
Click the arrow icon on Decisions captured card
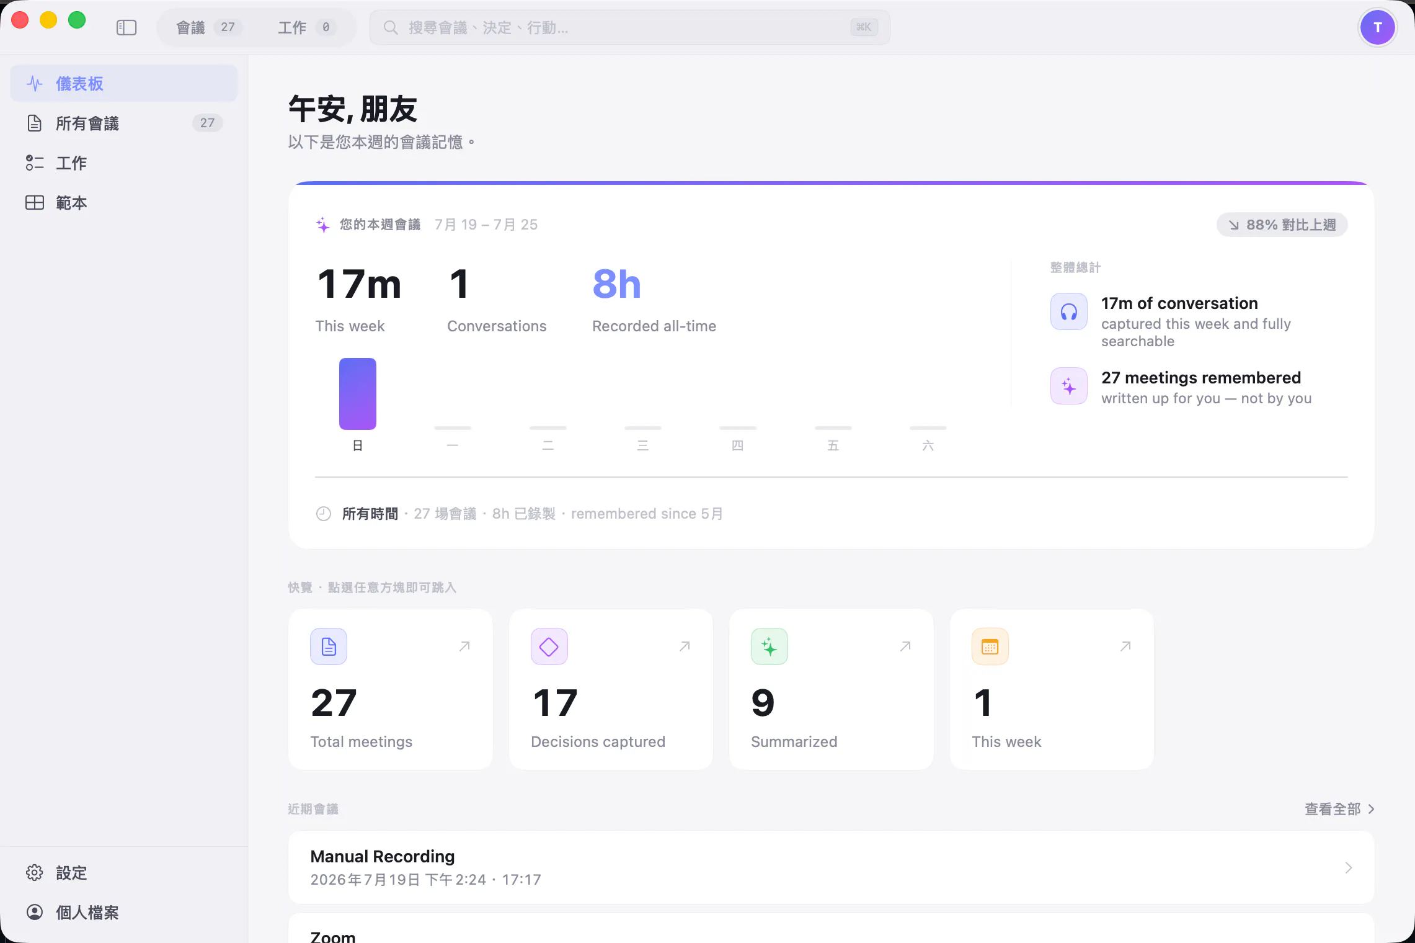coord(685,646)
